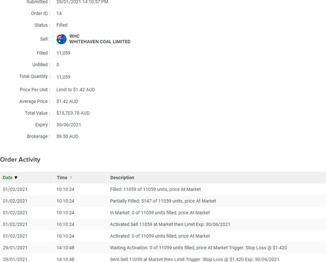Click the Description column header
This screenshot has width=326, height=262.
pyautogui.click(x=122, y=178)
